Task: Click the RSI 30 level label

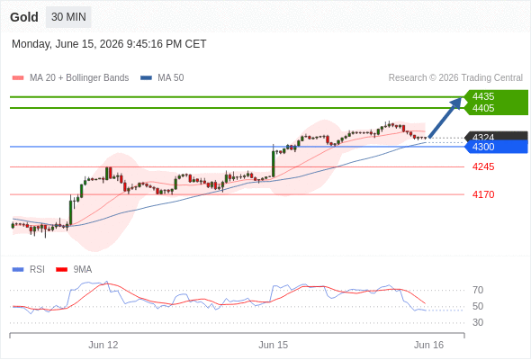Action: click(x=478, y=322)
